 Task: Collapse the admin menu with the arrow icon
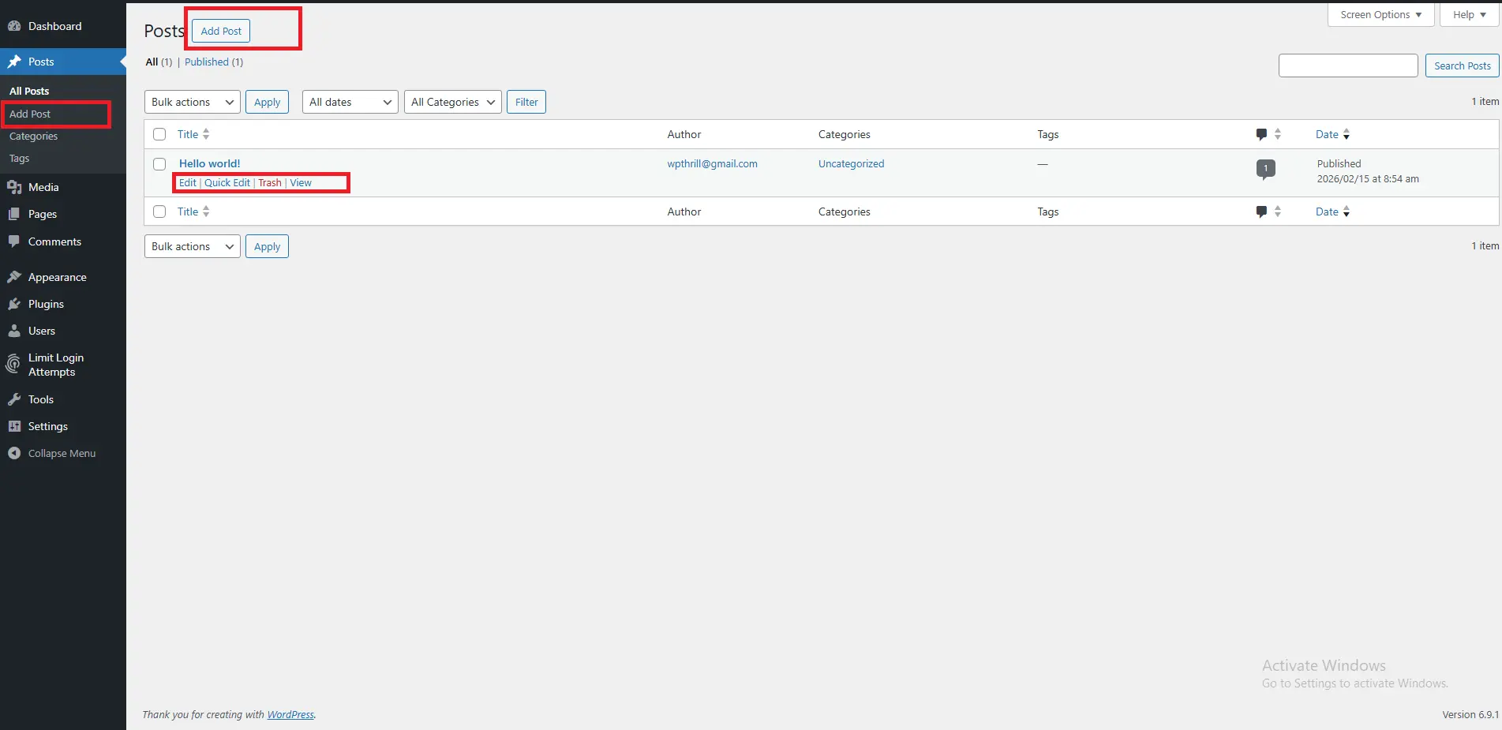[x=13, y=453]
